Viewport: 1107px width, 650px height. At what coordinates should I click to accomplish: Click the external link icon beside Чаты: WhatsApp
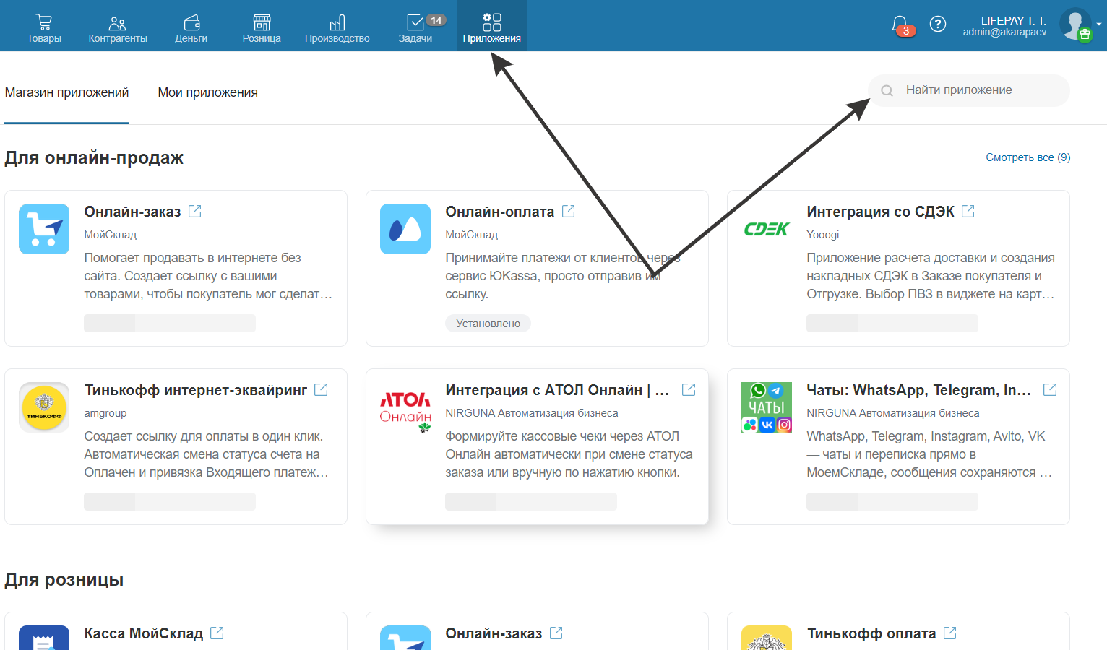pos(1050,389)
